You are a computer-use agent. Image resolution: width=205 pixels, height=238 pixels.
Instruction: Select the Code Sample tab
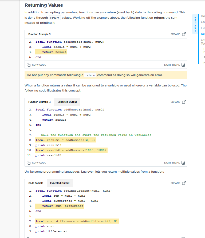[x=36, y=183]
